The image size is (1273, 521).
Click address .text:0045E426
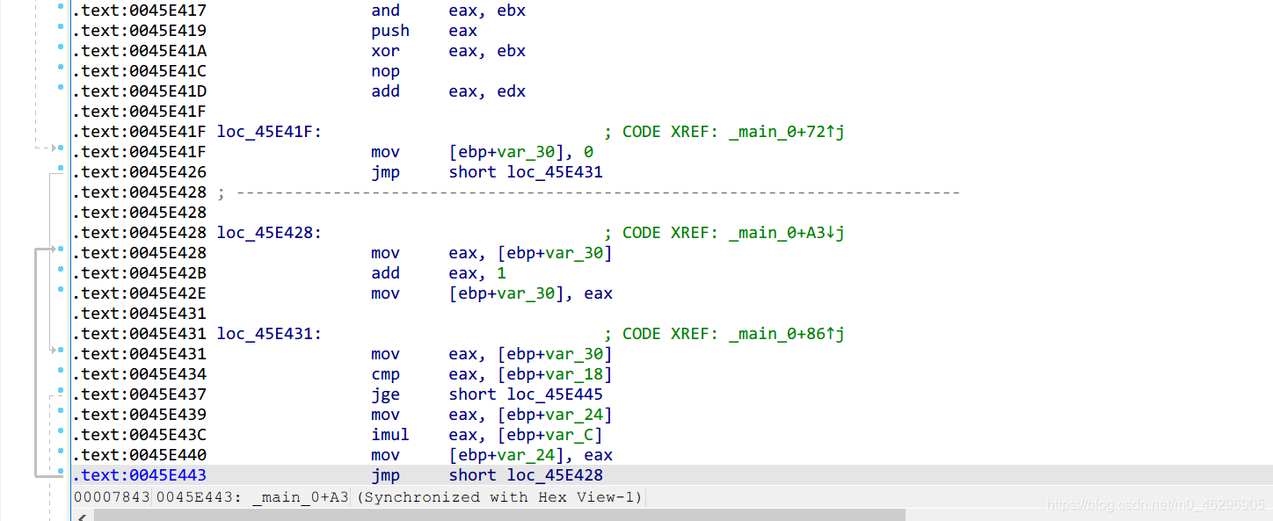139,172
